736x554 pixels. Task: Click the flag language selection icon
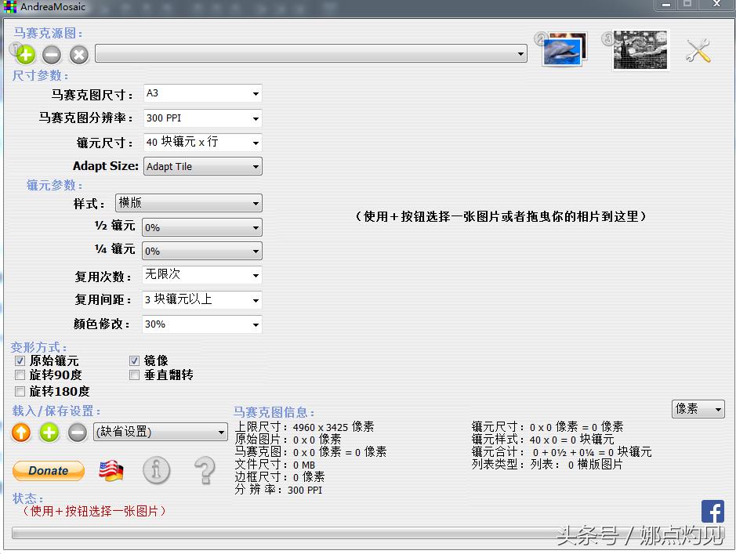pyautogui.click(x=111, y=471)
